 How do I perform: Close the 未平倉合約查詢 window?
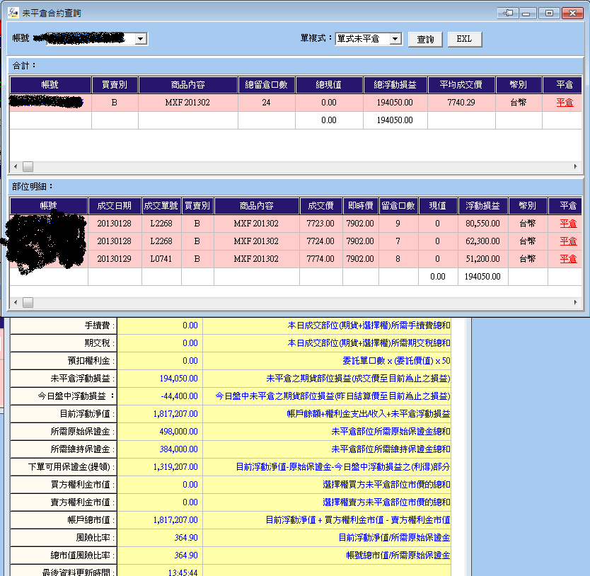(572, 13)
